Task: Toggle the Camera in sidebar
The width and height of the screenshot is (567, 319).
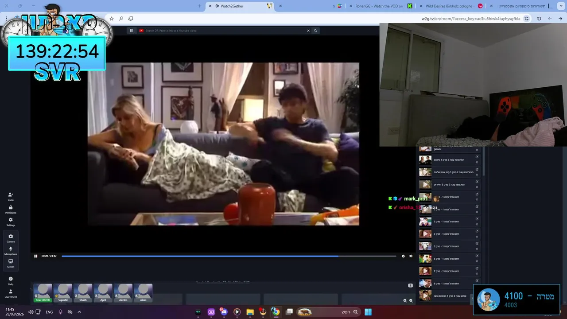Action: [11, 238]
